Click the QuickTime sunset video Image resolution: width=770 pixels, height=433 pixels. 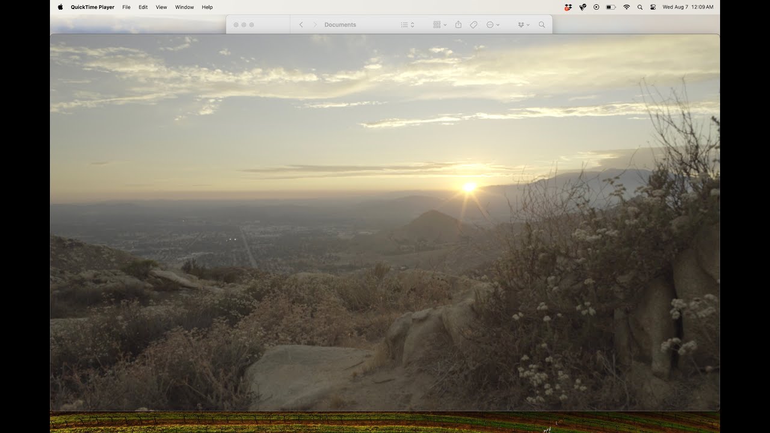tap(385, 223)
